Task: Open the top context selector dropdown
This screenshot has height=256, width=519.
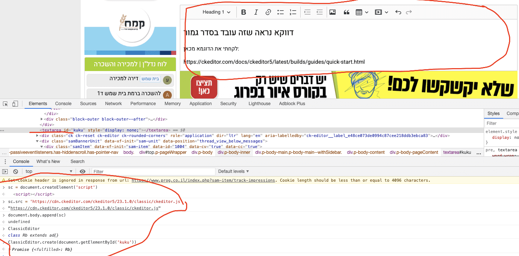Action: [x=48, y=171]
